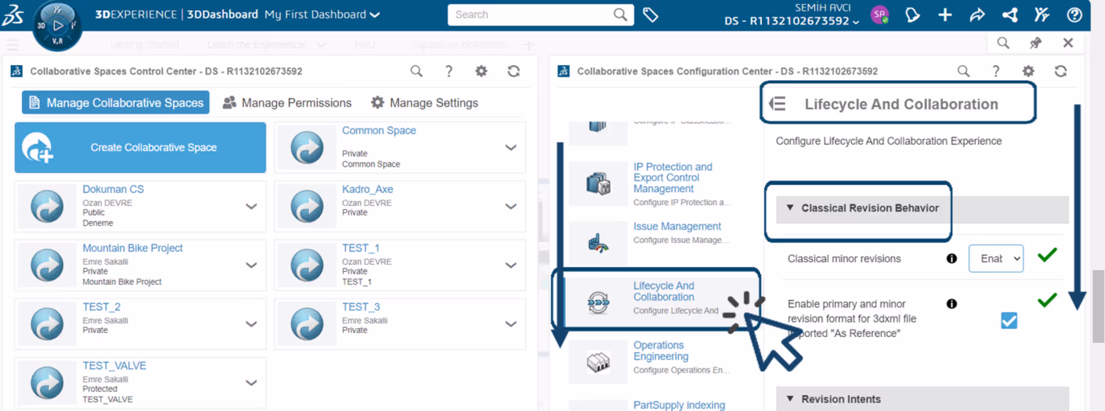Expand TEST_VALVE chevron
The image size is (1105, 411).
(252, 383)
